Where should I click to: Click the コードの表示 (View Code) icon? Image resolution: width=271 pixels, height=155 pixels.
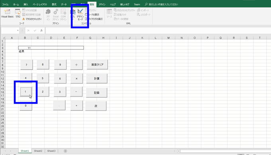[x=86, y=15]
